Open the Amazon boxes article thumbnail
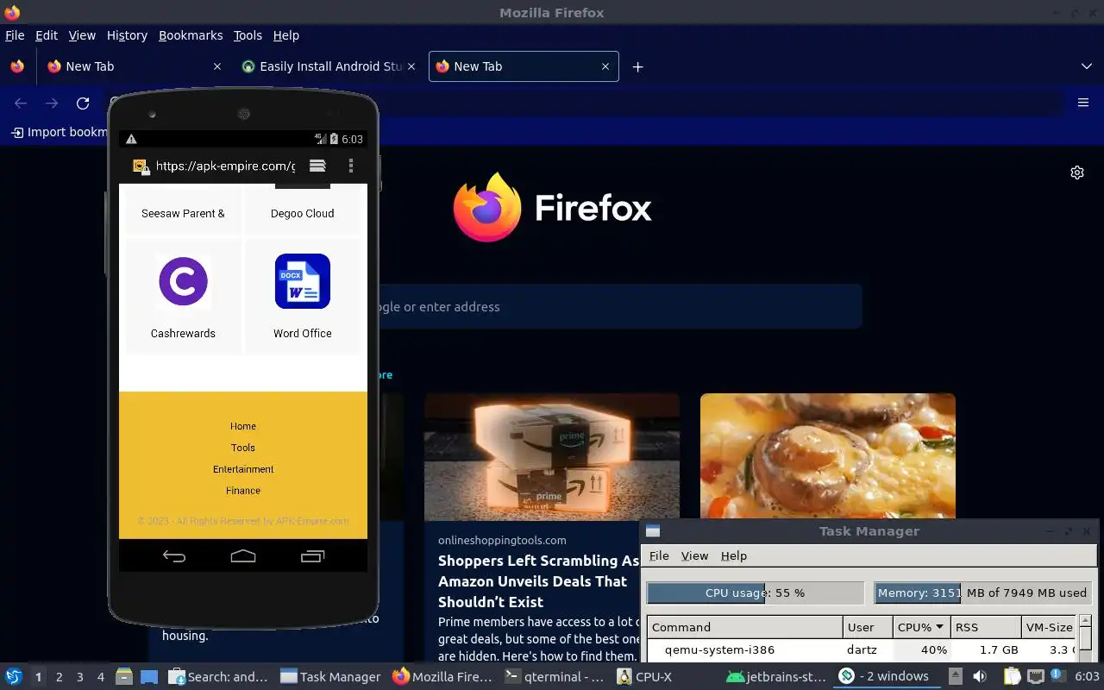 (x=552, y=457)
